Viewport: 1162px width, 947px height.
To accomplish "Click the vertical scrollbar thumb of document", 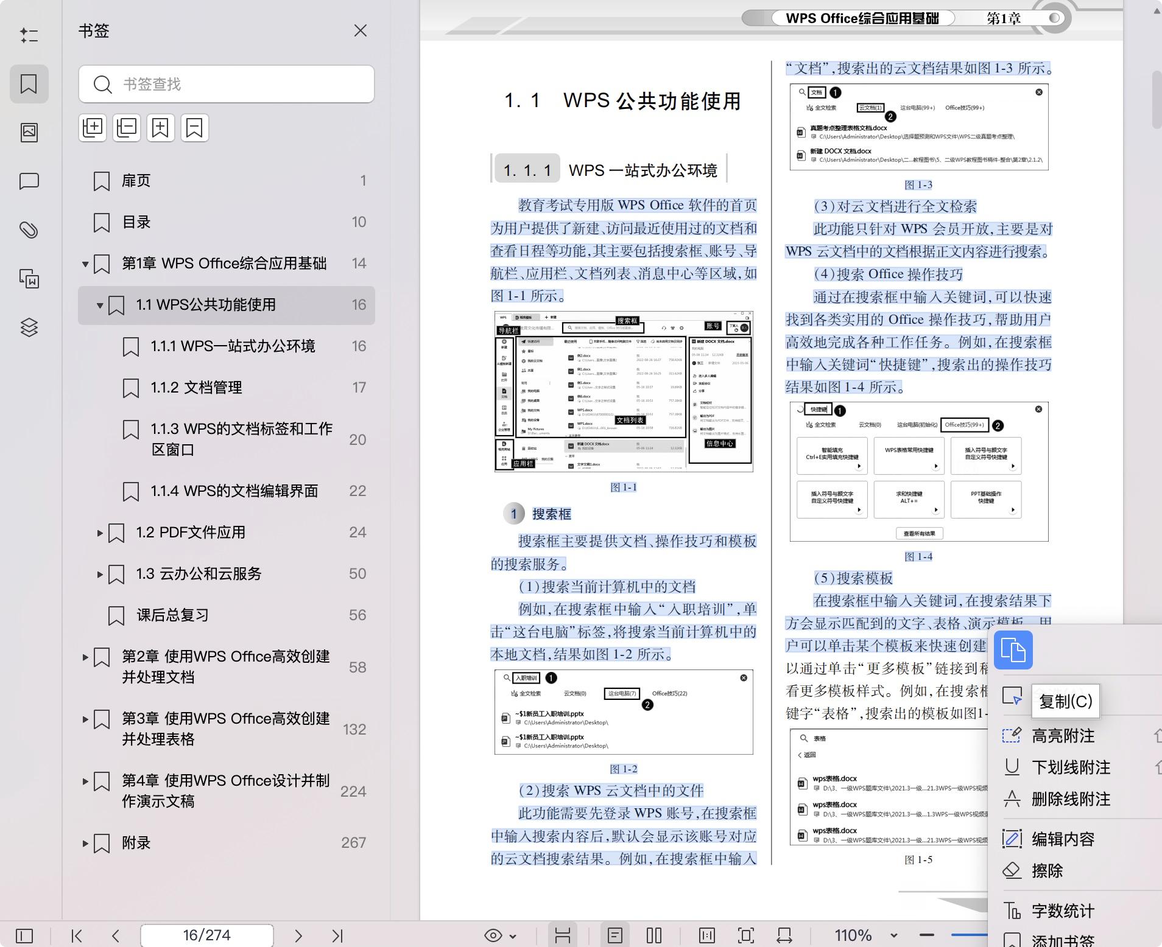I will 1157,100.
